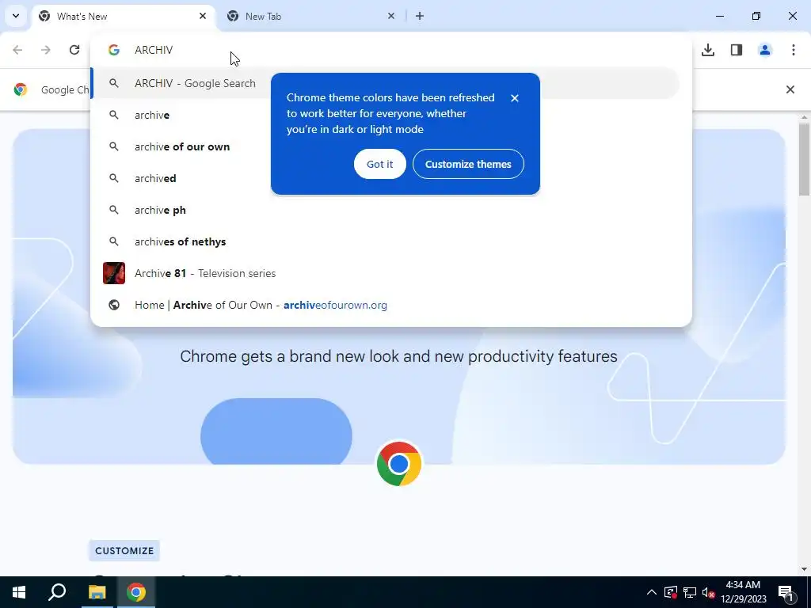Click the 'Chrome gets a brand new look' heading
This screenshot has width=811, height=608.
click(399, 356)
